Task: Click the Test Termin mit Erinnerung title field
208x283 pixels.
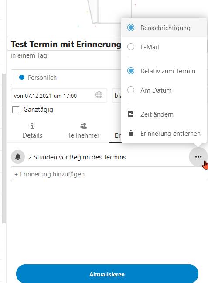Action: tap(65, 44)
